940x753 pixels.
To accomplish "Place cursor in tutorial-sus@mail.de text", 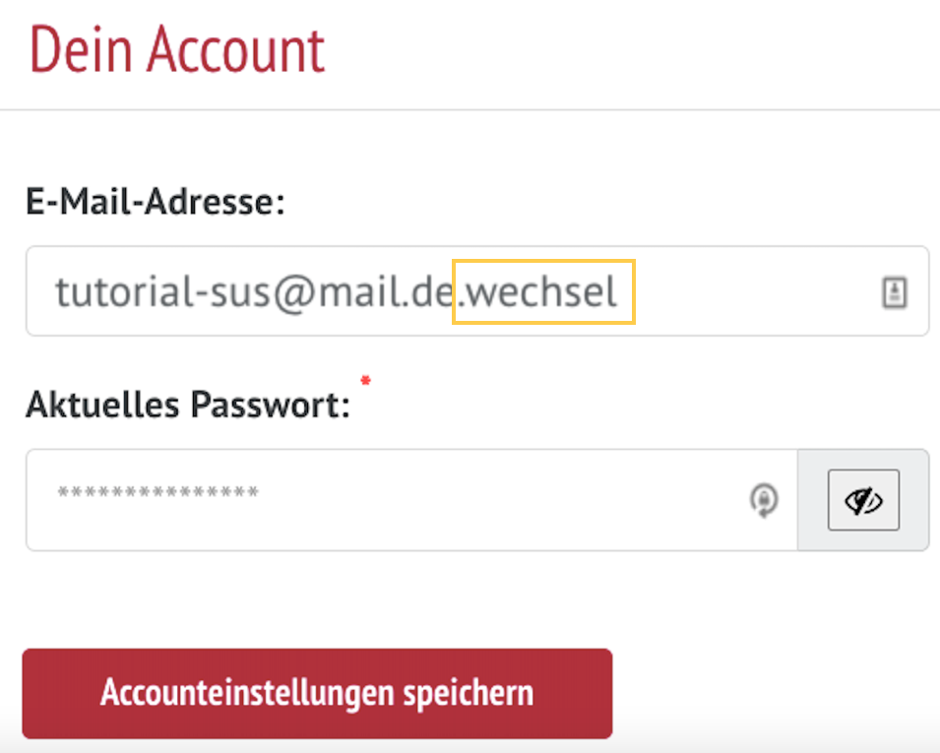I will (x=254, y=292).
